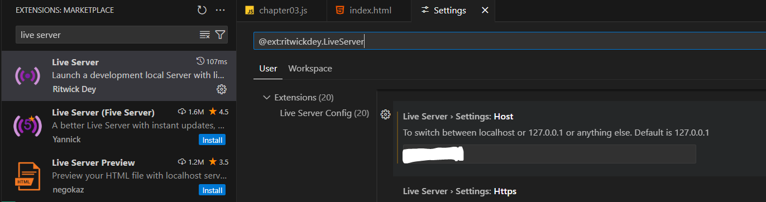Select the Live Server extension icon

26,76
